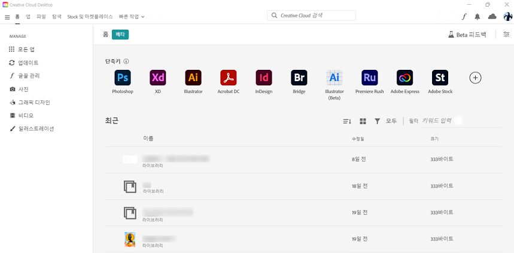Open Premiere Rush shortcut
This screenshot has height=253, width=514.
pos(369,78)
